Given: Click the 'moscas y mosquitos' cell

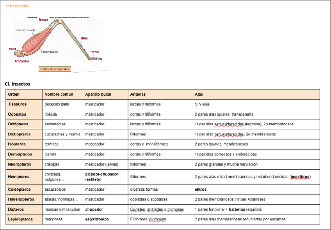Looking at the screenshot, I should (62, 209).
